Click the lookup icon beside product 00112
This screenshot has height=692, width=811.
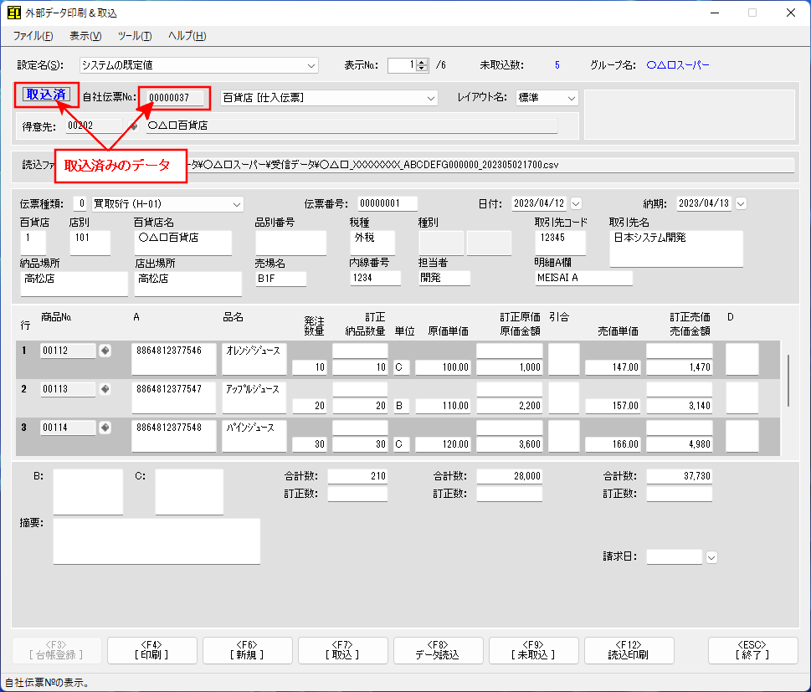tap(105, 351)
